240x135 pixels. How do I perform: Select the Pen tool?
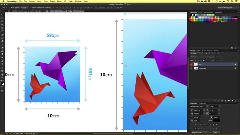pos(2,61)
